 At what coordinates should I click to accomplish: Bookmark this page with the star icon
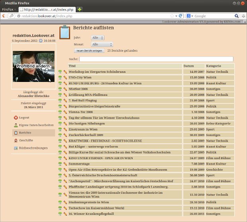(x=172, y=16)
